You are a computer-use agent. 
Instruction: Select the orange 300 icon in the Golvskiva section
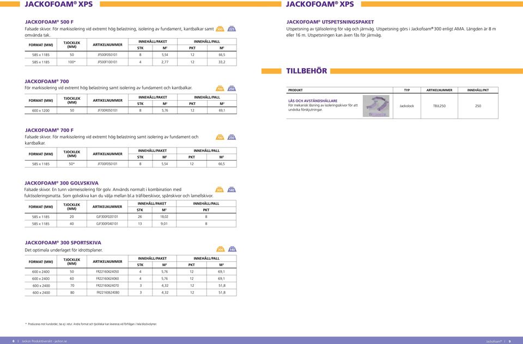[220, 189]
